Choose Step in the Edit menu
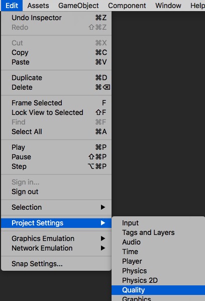The width and height of the screenshot is (205, 301). (x=56, y=166)
